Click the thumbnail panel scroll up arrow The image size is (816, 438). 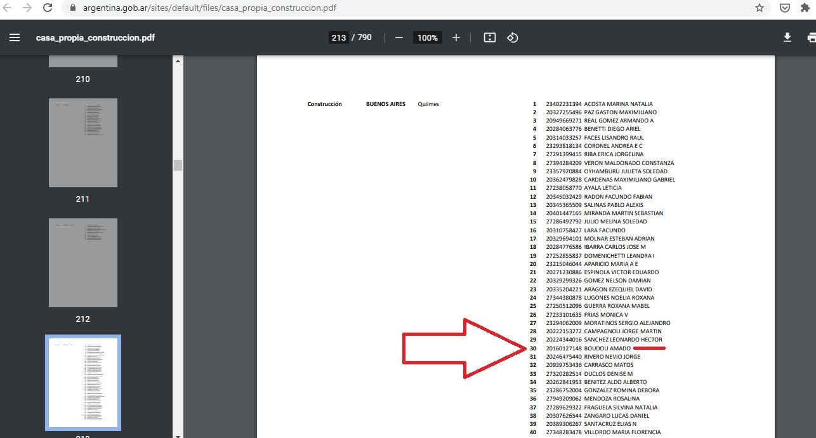[x=178, y=61]
